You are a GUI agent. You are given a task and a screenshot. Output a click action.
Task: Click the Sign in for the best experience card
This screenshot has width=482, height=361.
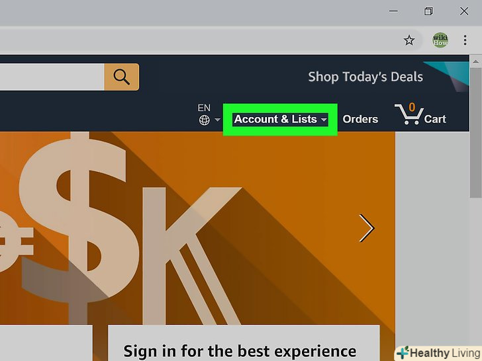coord(244,343)
